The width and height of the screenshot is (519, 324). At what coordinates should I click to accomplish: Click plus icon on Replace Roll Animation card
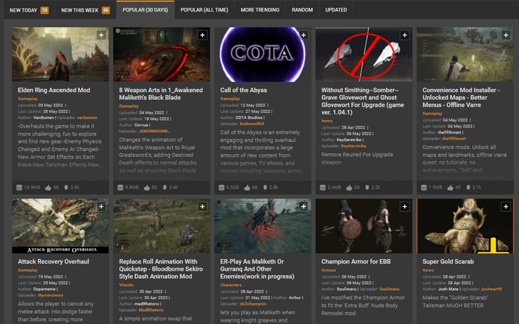click(202, 207)
